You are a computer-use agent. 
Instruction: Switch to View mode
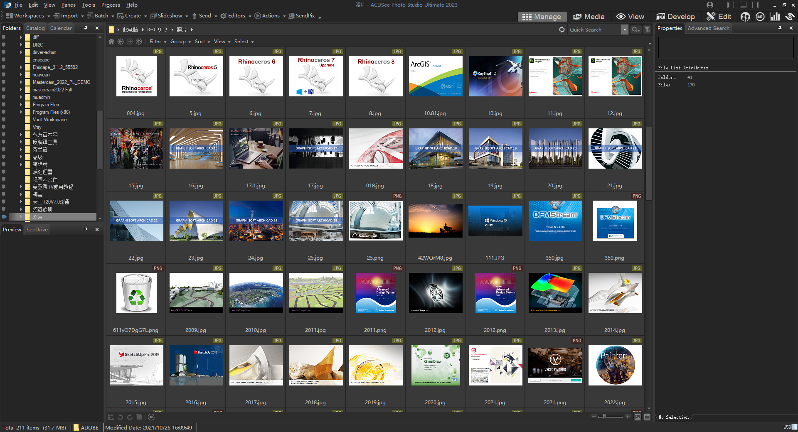point(631,17)
